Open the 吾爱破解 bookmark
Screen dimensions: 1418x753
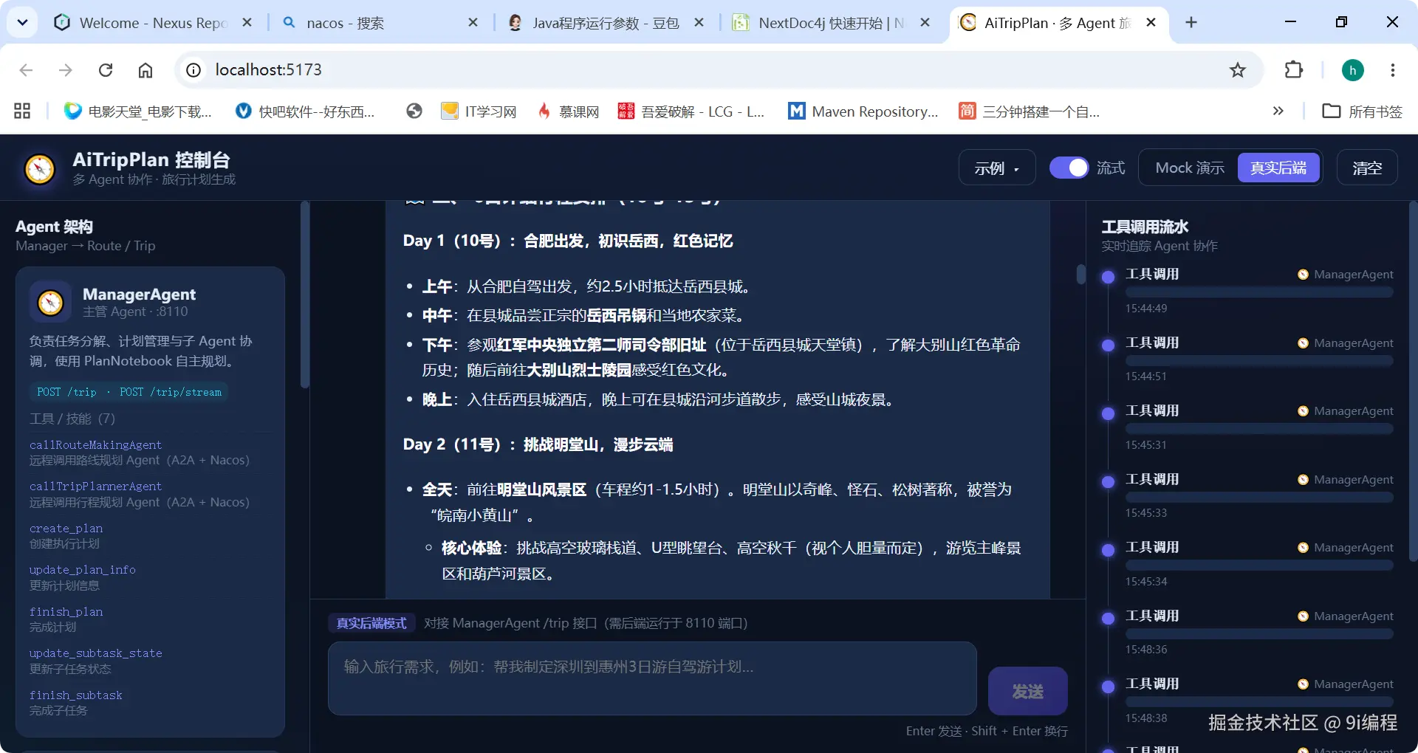point(691,111)
